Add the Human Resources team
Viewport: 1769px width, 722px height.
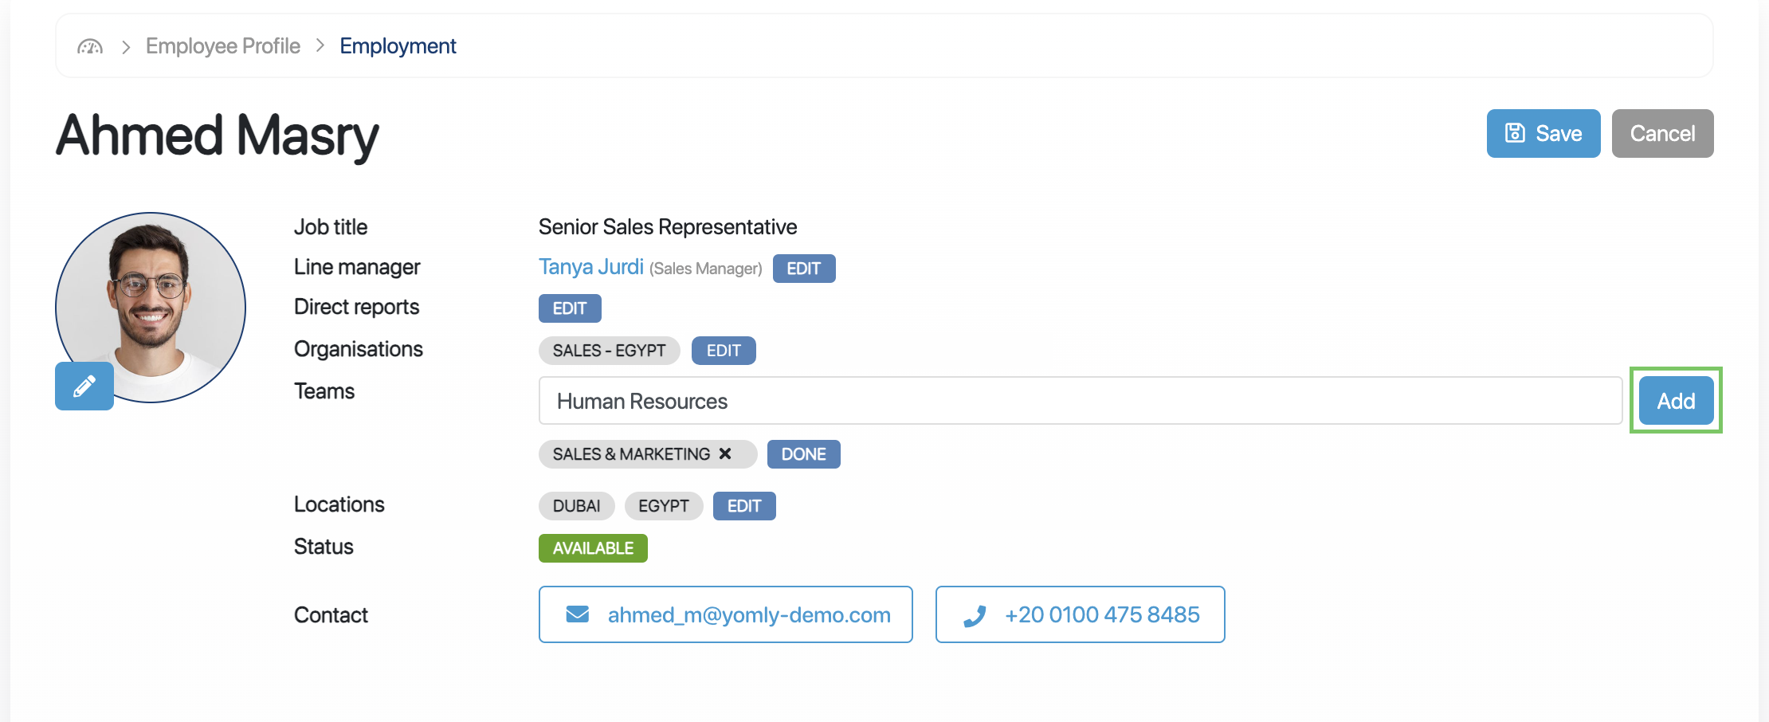point(1676,401)
